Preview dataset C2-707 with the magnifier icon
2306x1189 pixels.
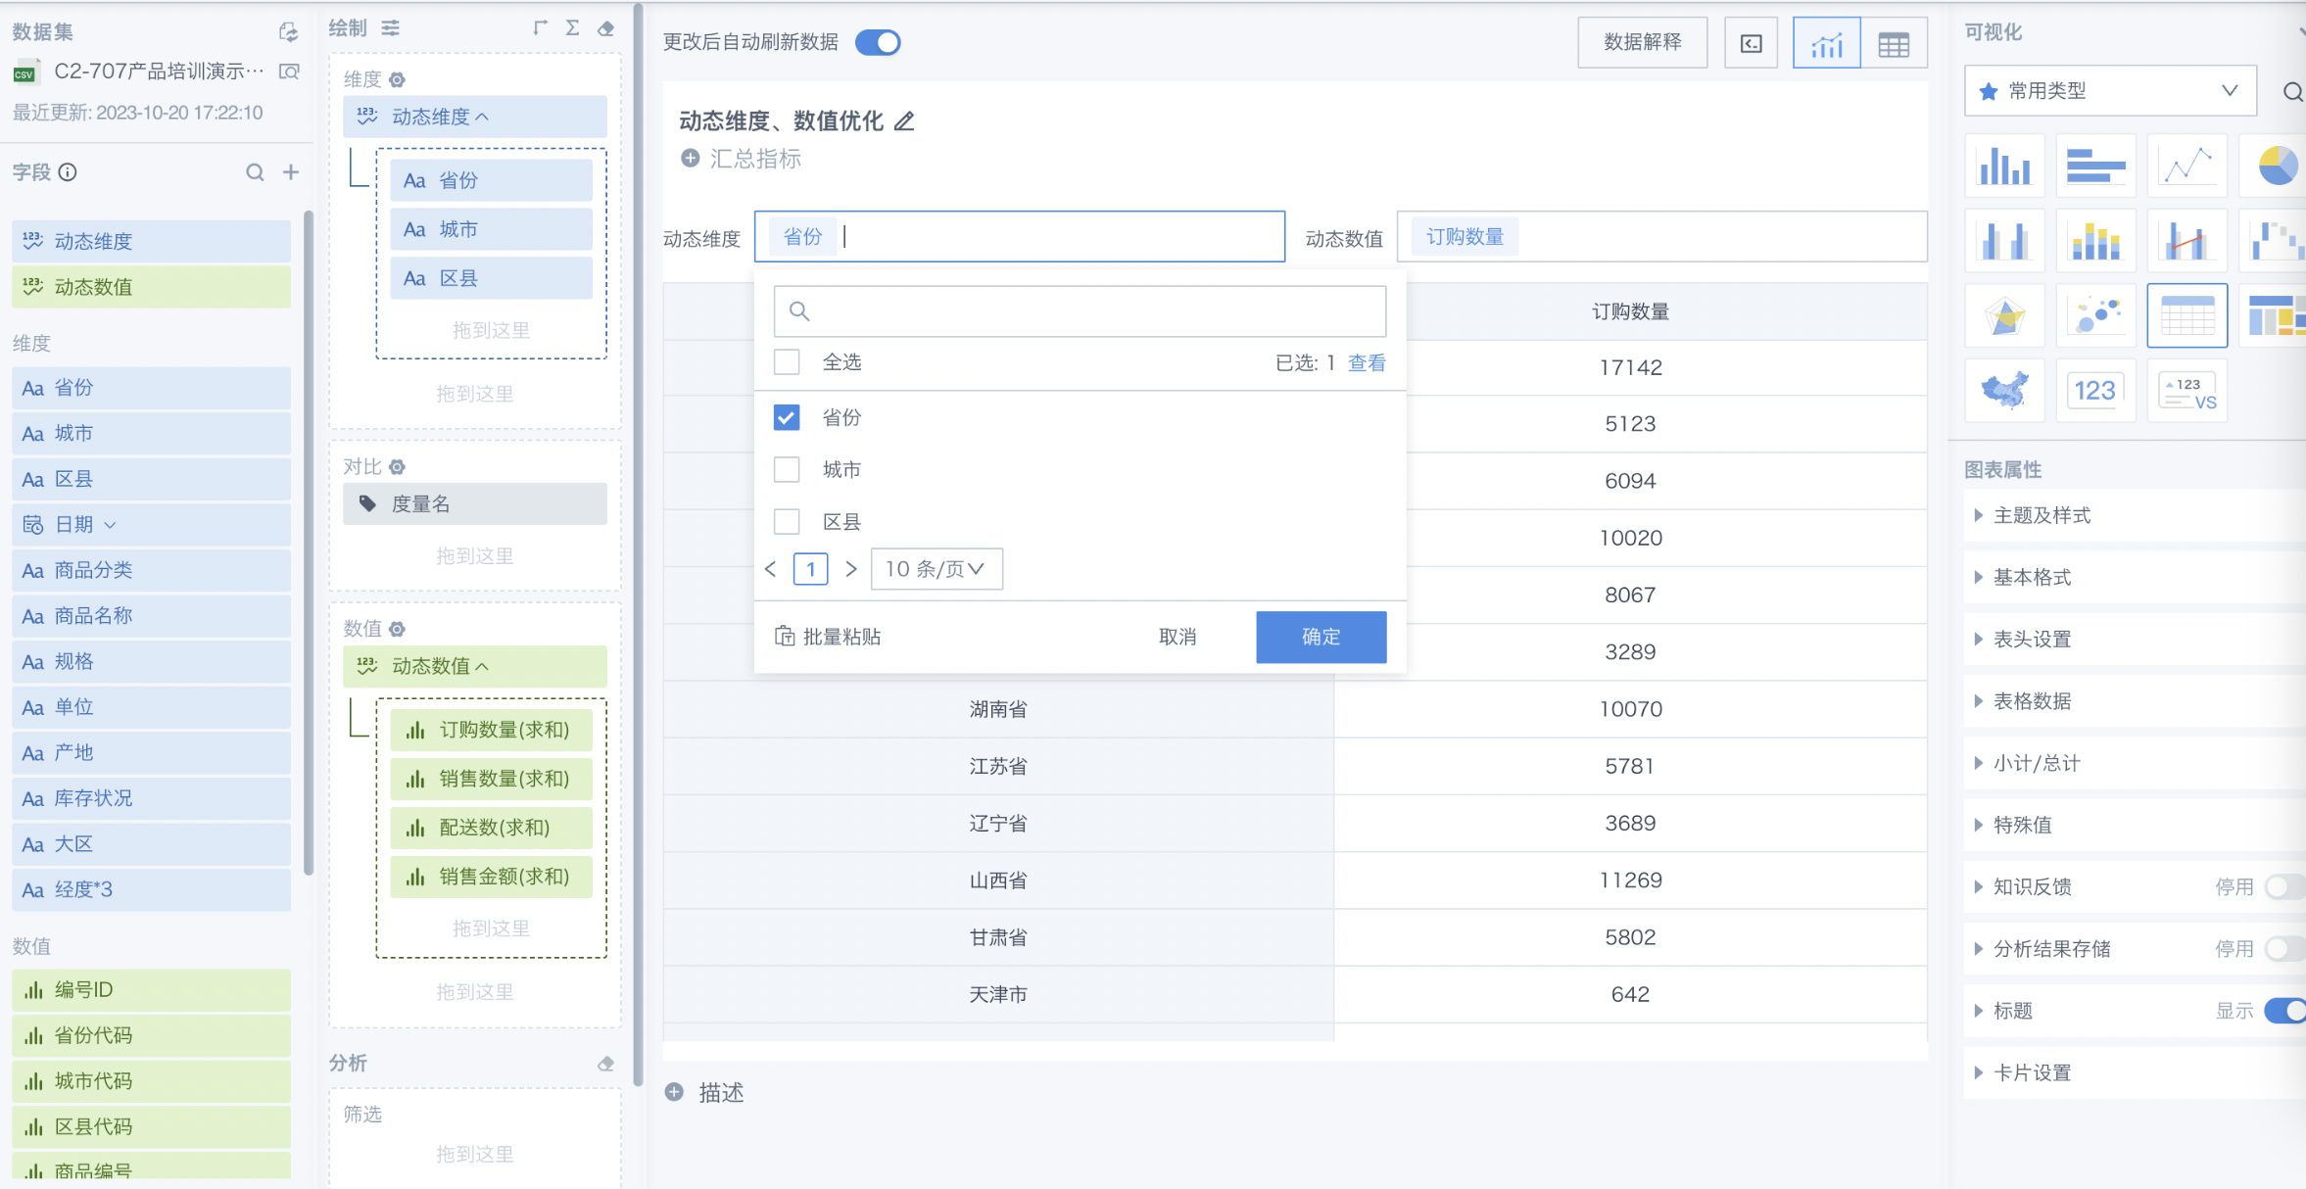coord(289,71)
